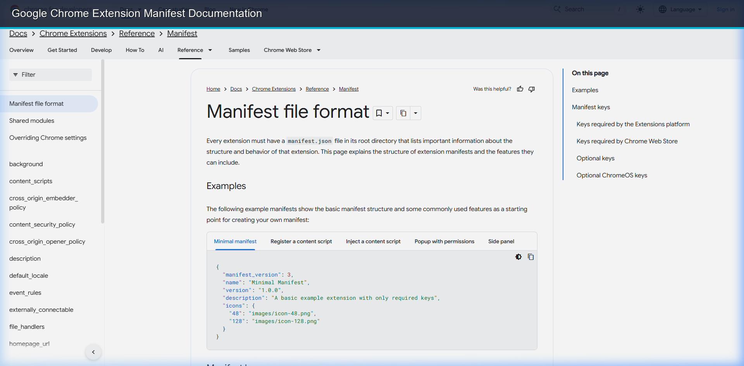
Task: Click the thumbs up helpful icon
Action: pos(520,89)
